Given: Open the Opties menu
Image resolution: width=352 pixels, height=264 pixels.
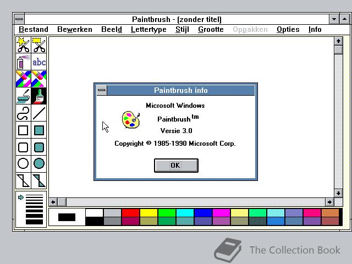Looking at the screenshot, I should (x=288, y=29).
